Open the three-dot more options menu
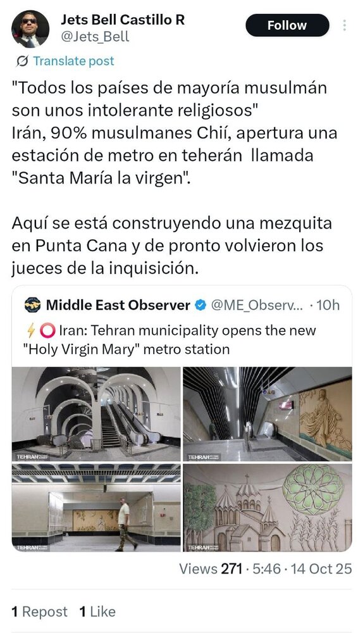The image size is (358, 633). pos(344,25)
